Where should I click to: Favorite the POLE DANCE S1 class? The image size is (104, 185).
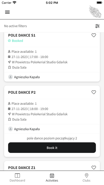click(94, 35)
